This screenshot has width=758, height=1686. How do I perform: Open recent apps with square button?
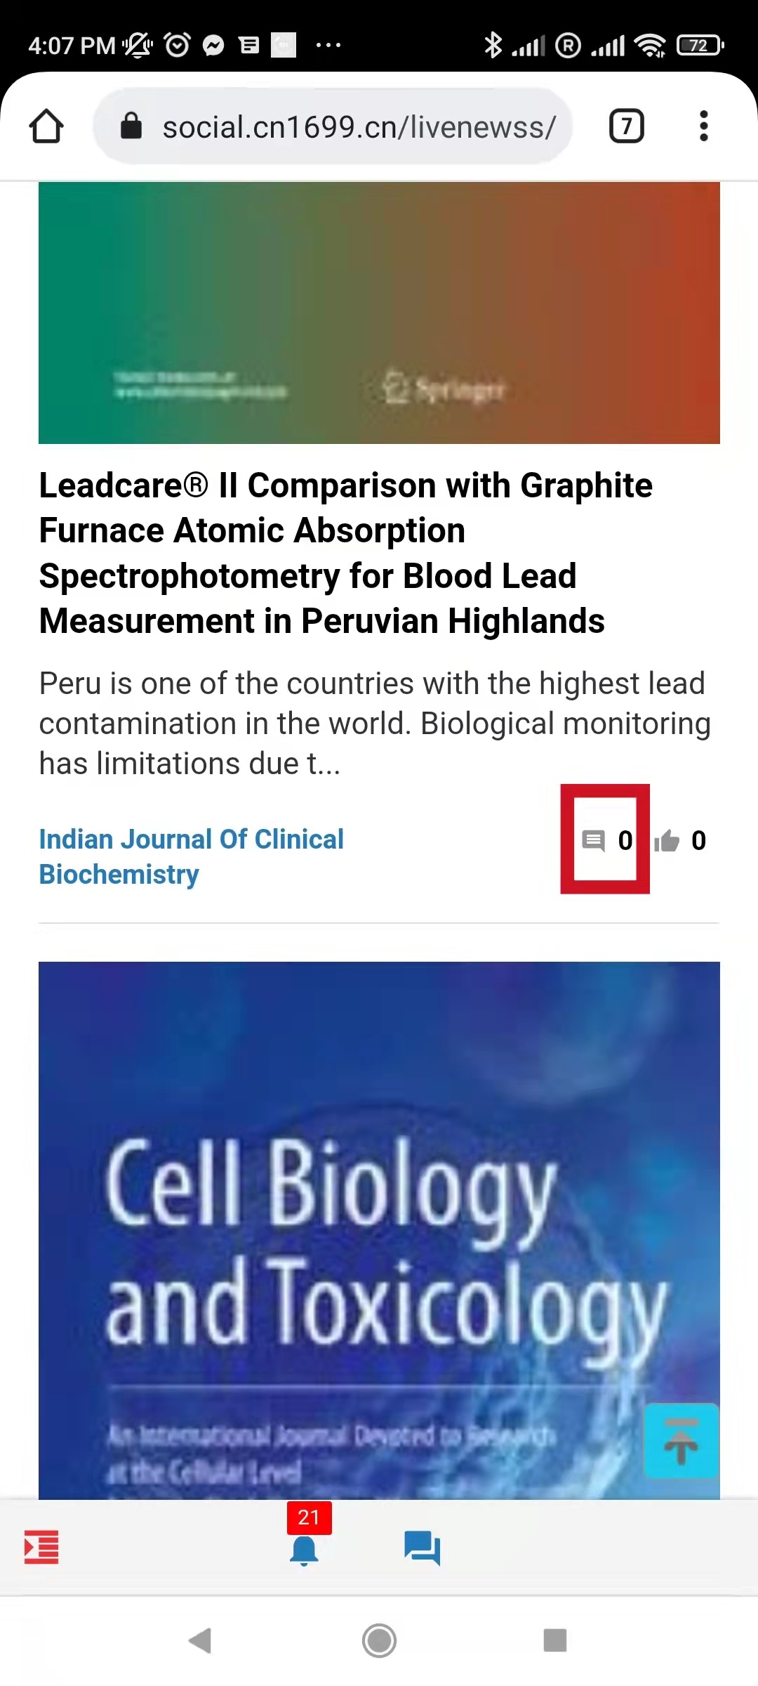coord(555,1641)
